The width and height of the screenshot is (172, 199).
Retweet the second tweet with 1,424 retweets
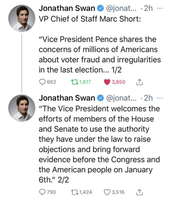pyautogui.click(x=81, y=192)
